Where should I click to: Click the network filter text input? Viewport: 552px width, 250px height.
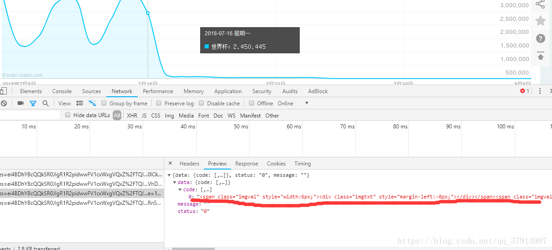click(x=30, y=115)
